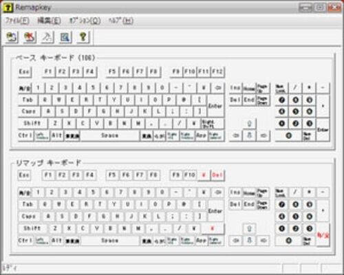Pick the Tab key on the base keyboard
This screenshot has width=344, height=275.
pos(28,100)
